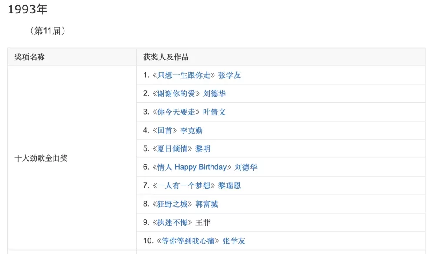Open the 一人有一个梦想 song link

tap(184, 185)
